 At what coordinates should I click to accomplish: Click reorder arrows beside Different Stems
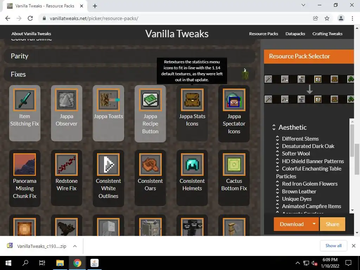277,139
